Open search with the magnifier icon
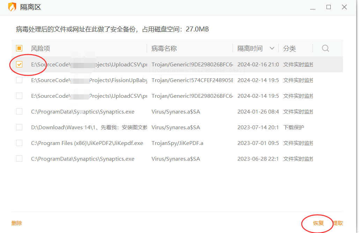This screenshot has height=233, width=359. coord(325,49)
